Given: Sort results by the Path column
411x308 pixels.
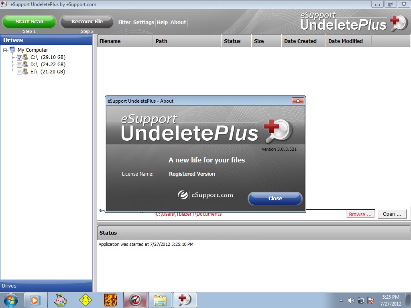Looking at the screenshot, I should (x=187, y=41).
